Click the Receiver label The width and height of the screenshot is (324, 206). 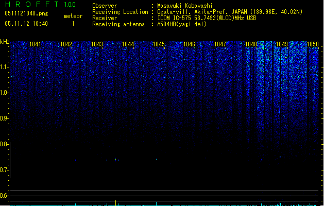coord(105,18)
